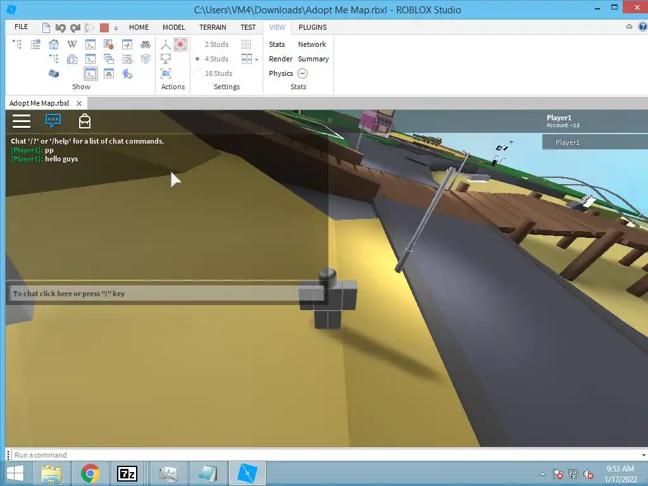This screenshot has height=486, width=648.
Task: Click the shield icon in Show group
Action: [x=145, y=59]
